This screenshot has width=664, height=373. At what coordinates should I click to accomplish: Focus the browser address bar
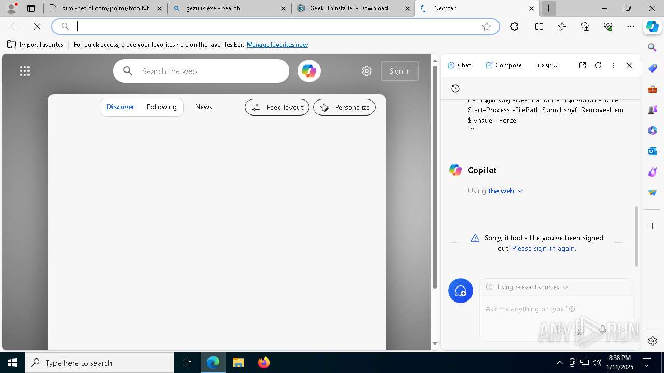tap(275, 26)
